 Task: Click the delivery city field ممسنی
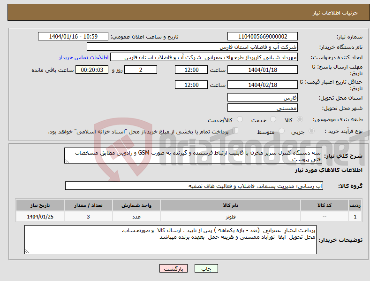[x=263, y=108]
